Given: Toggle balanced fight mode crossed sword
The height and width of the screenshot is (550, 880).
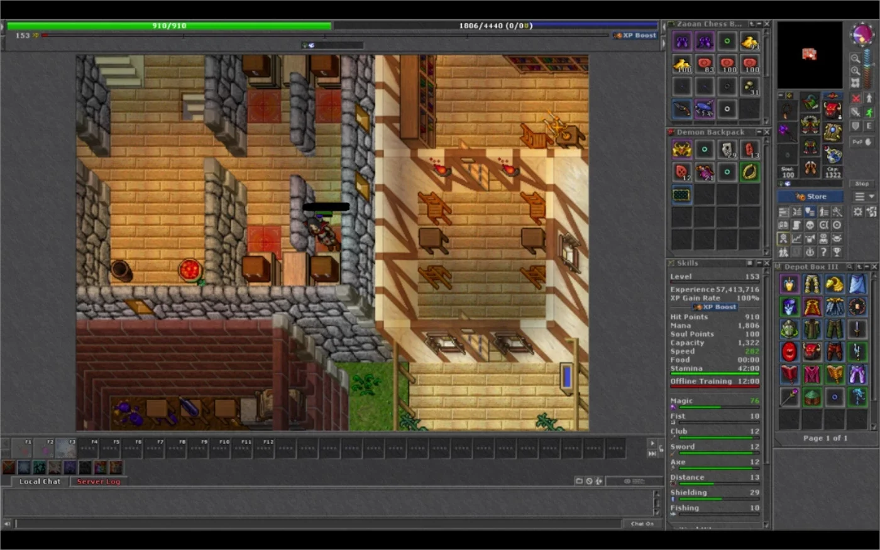Looking at the screenshot, I should click(x=855, y=112).
